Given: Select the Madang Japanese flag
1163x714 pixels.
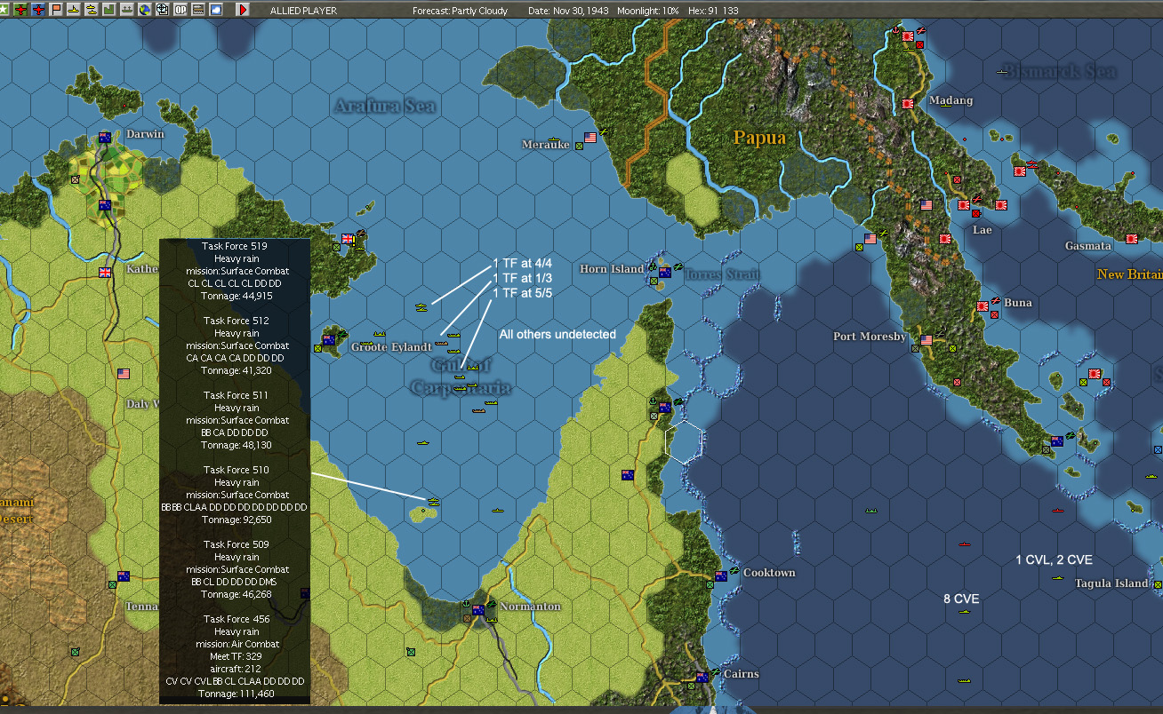Looking at the screenshot, I should click(909, 104).
